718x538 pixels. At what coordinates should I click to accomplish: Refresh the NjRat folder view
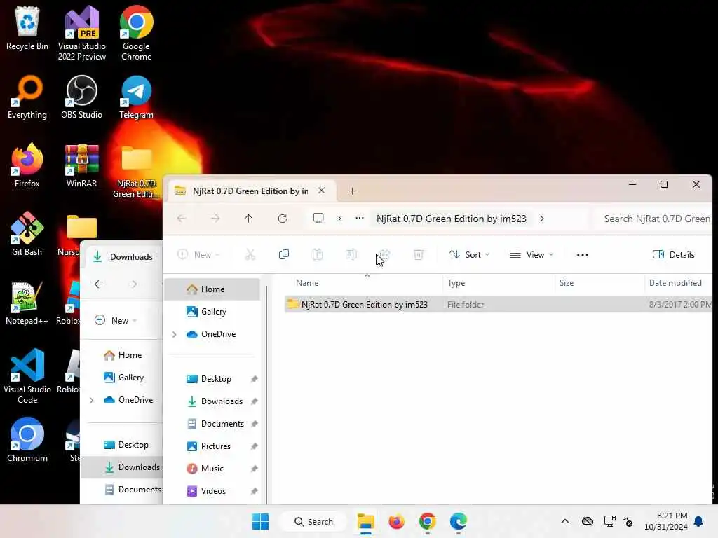pyautogui.click(x=283, y=219)
